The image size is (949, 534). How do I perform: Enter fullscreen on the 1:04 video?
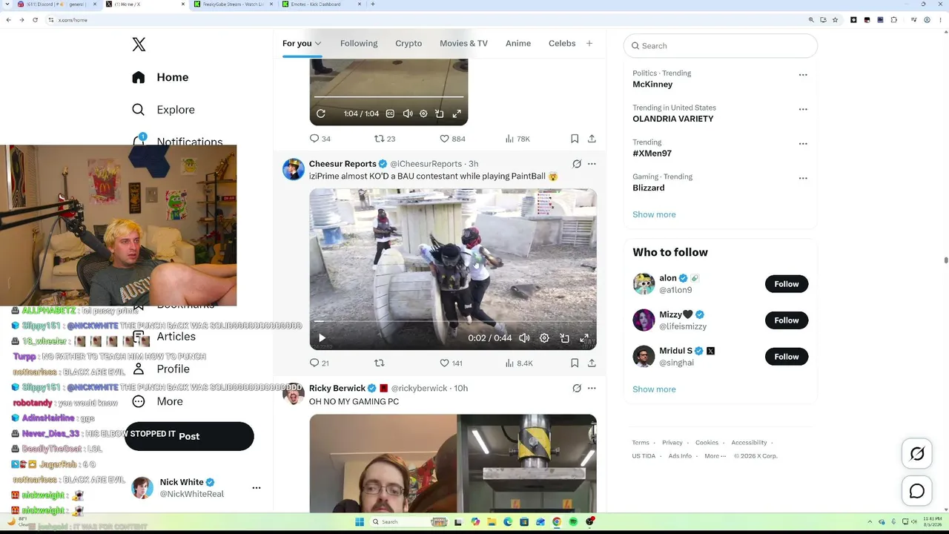coord(457,113)
